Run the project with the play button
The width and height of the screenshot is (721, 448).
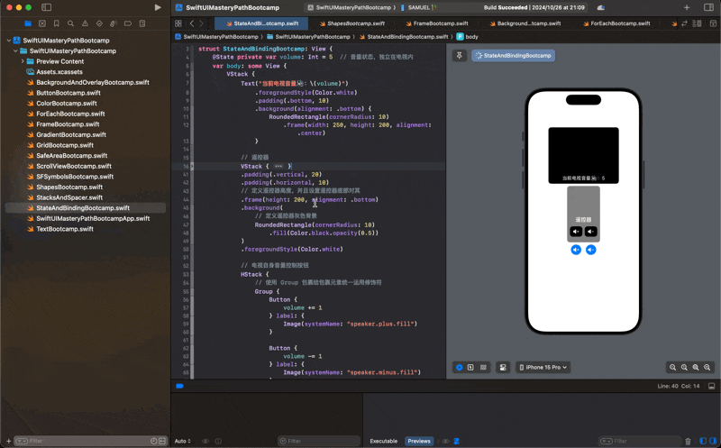click(158, 7)
